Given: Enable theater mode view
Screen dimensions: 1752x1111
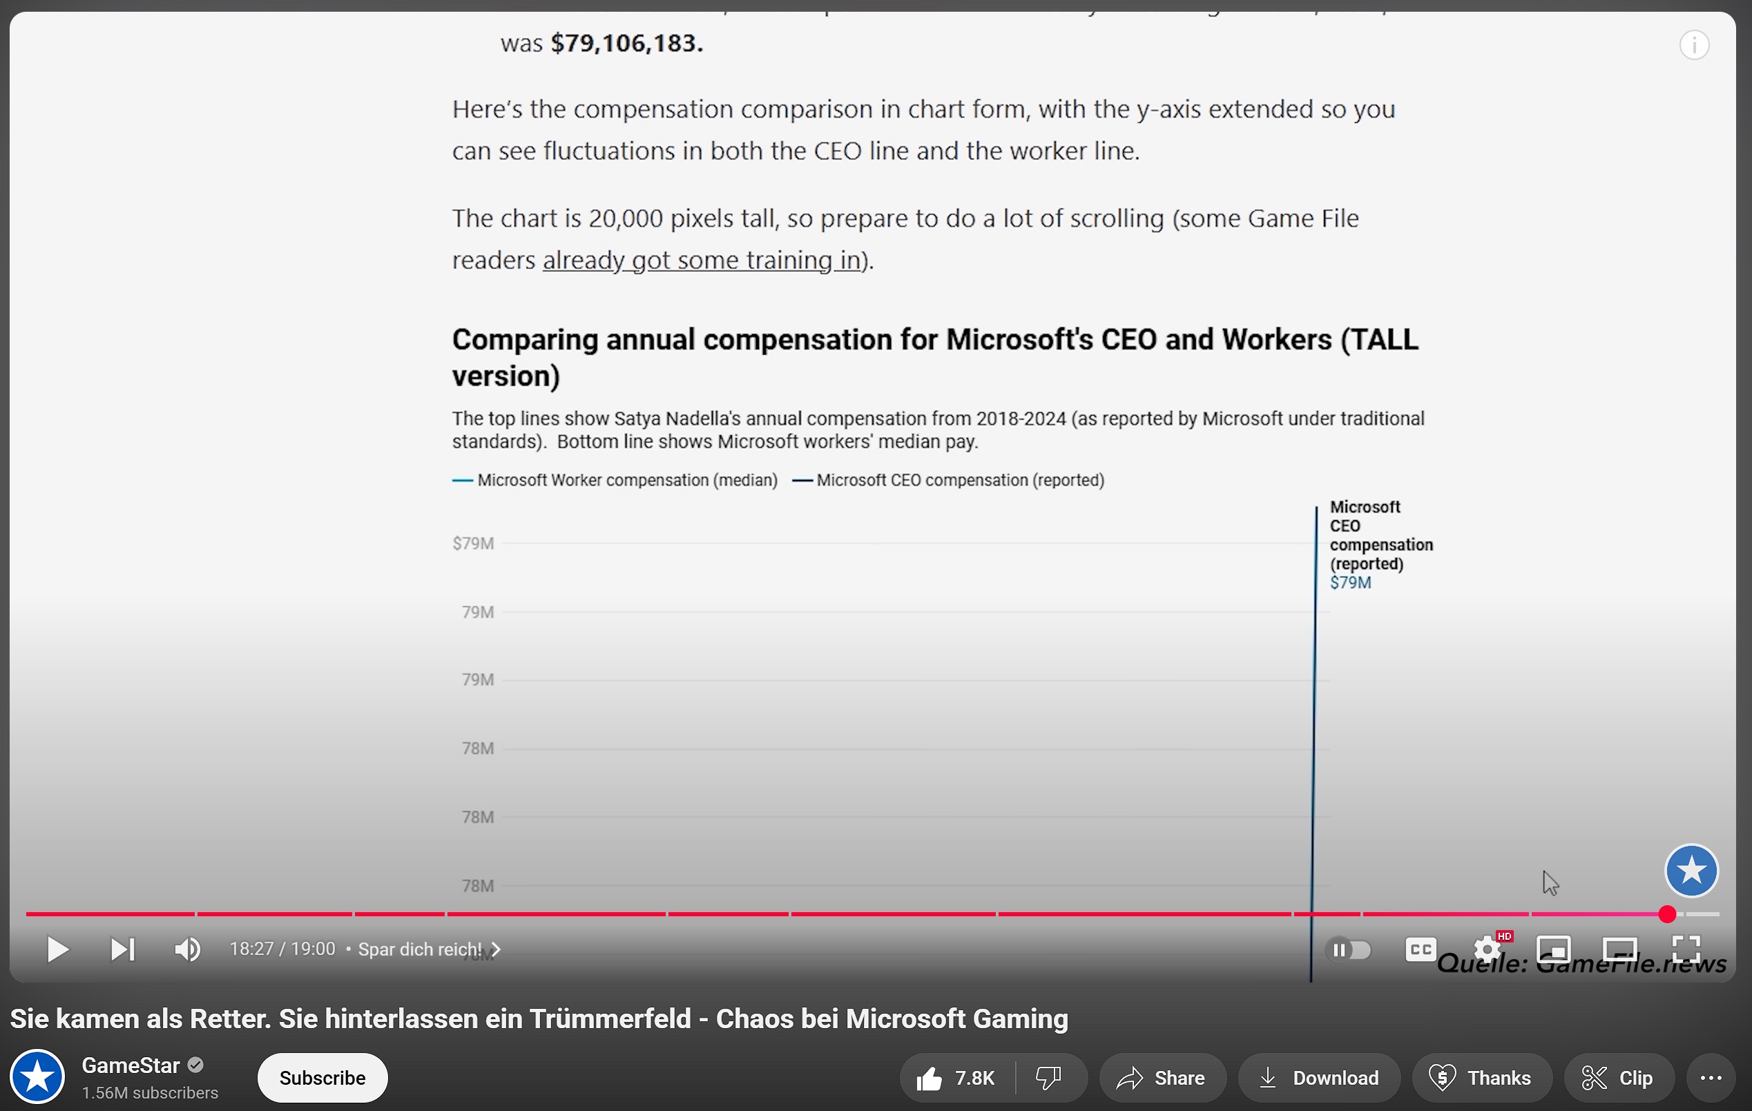Looking at the screenshot, I should pos(1619,949).
